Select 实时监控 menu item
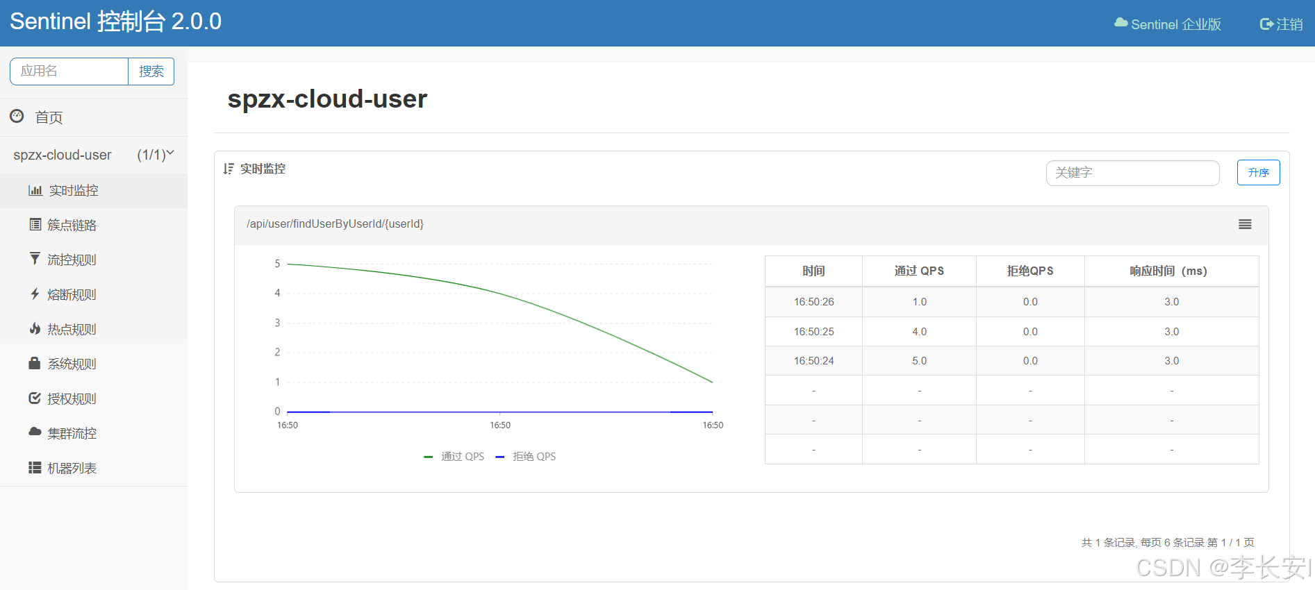This screenshot has width=1315, height=590. (94, 190)
